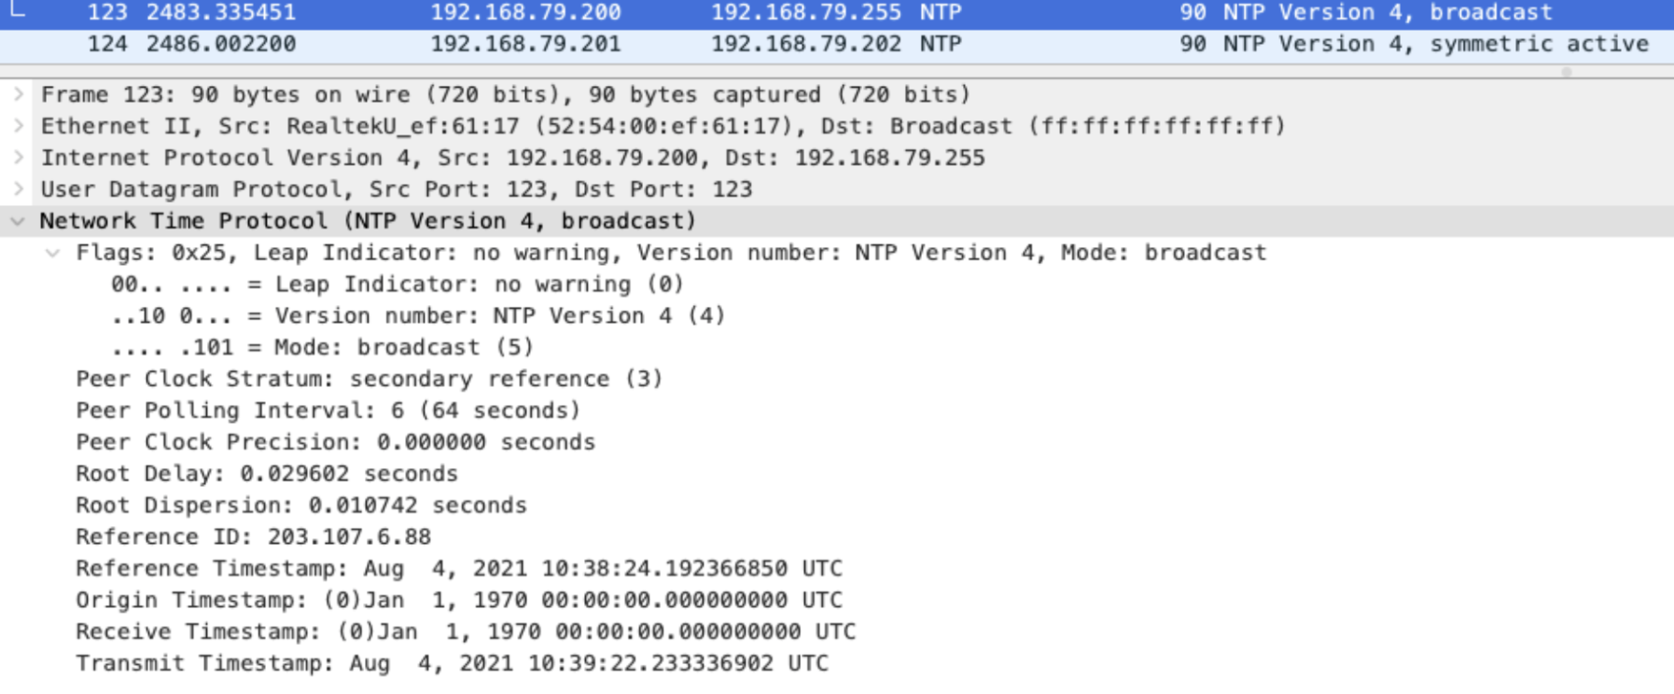
Task: Expand the Frame 123 details section
Action: pos(19,93)
